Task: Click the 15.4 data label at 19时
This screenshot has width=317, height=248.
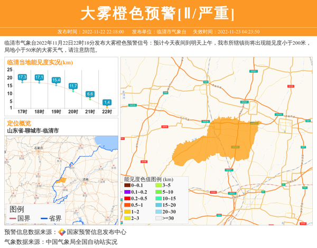Action: [56, 80]
